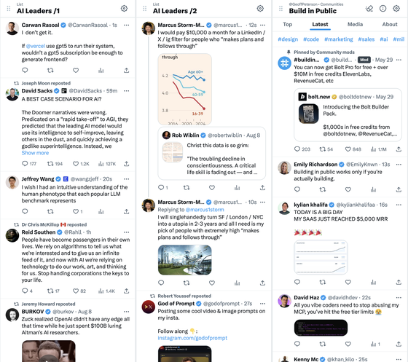Open more options menu on David Sacks' post
This screenshot has height=362, width=408.
pos(127,91)
